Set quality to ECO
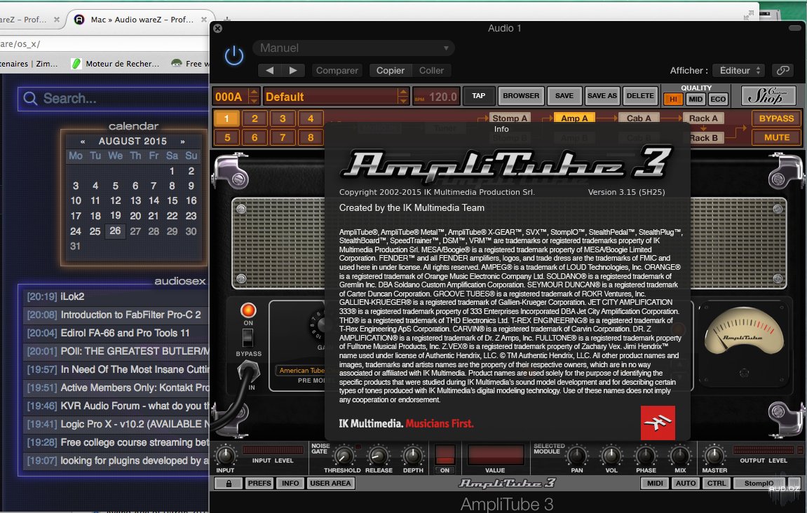The image size is (807, 513). point(718,100)
